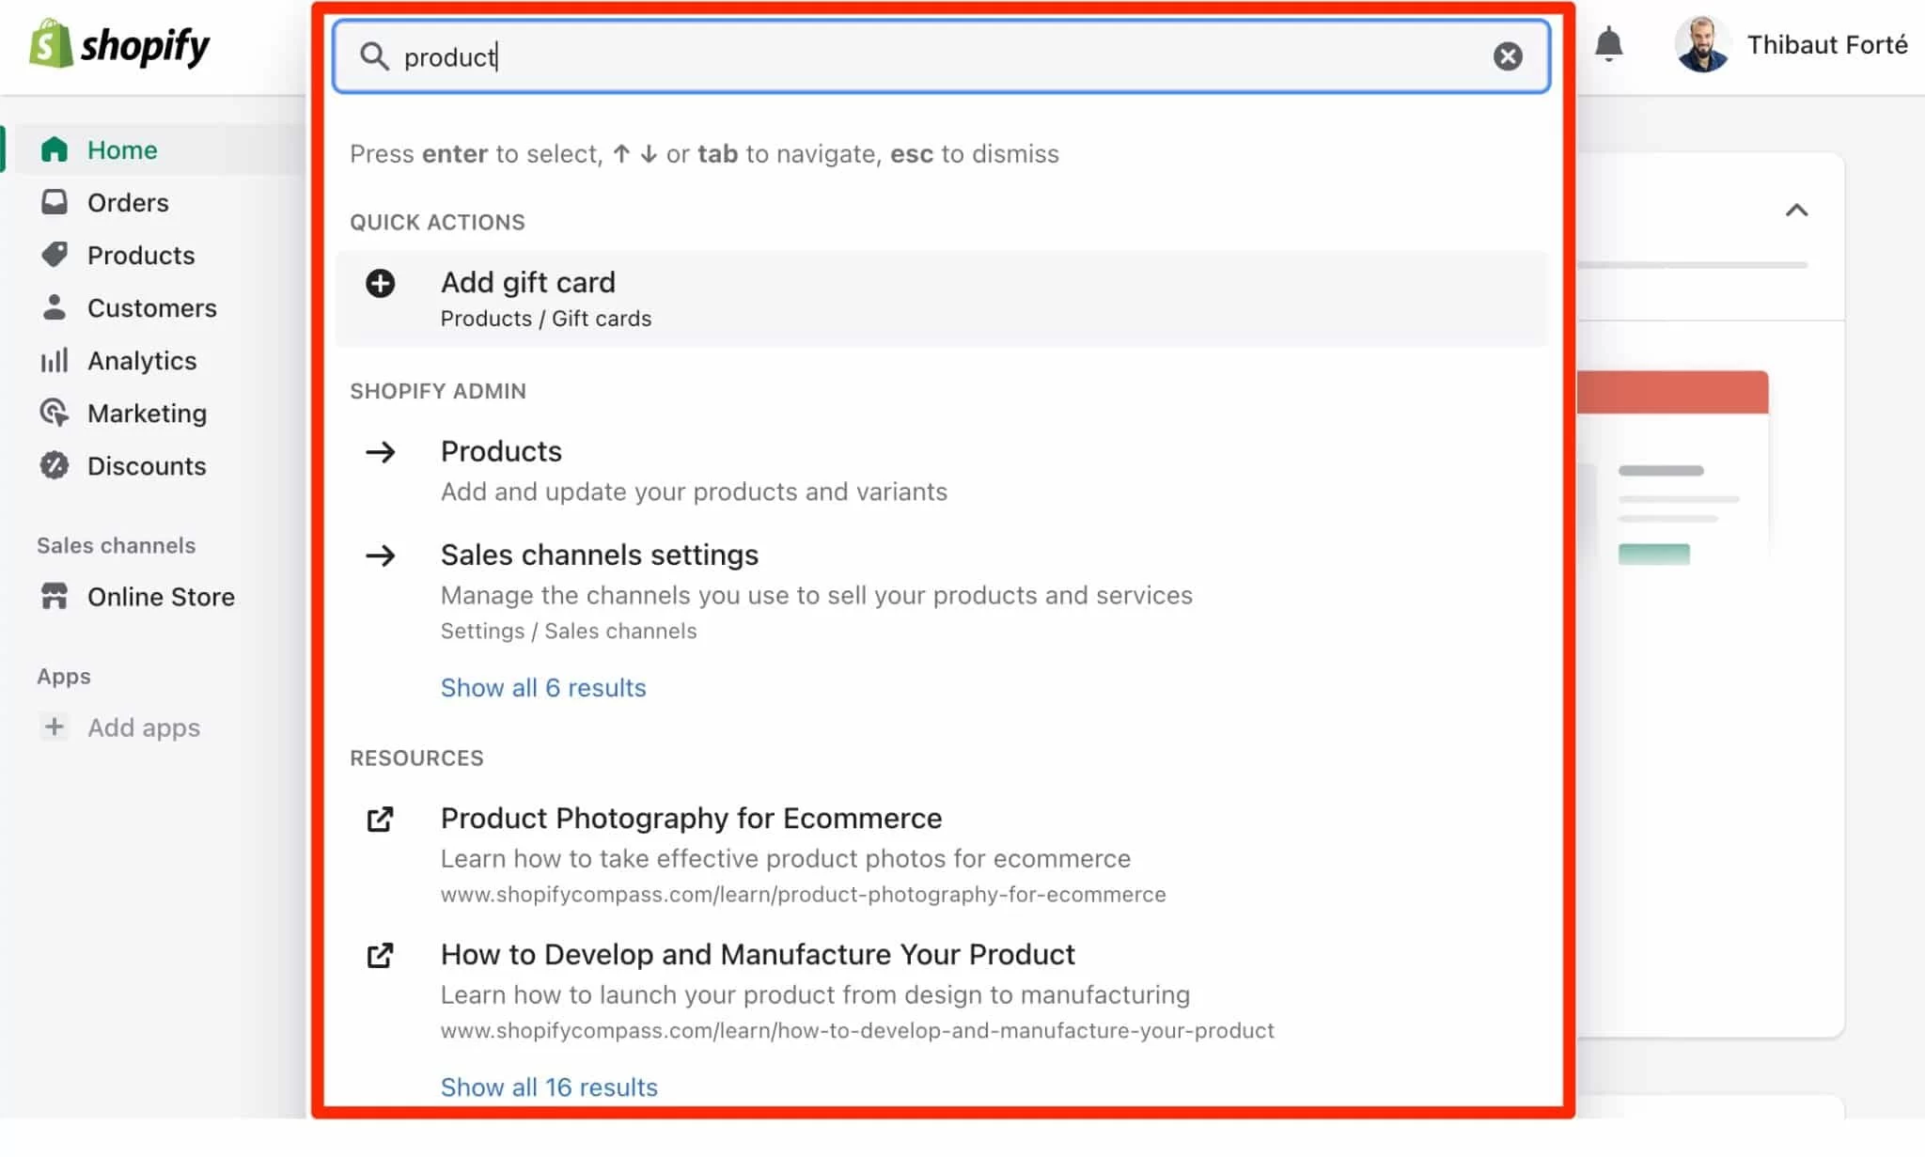
Task: Open How to Develop and Manufacture resource
Action: [757, 954]
